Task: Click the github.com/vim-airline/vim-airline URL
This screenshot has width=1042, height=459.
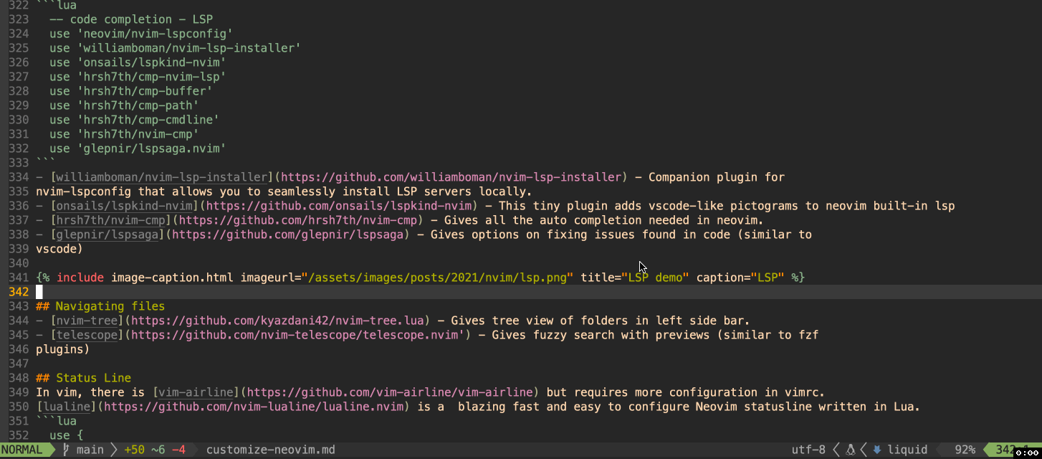Action: pyautogui.click(x=392, y=392)
